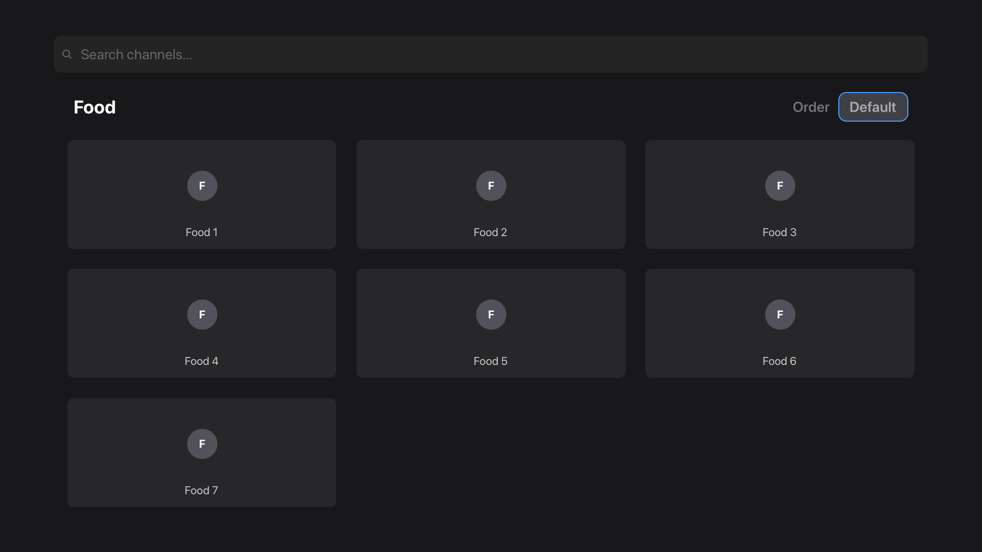The height and width of the screenshot is (552, 982).
Task: Click the magnifying glass search icon
Action: [67, 54]
